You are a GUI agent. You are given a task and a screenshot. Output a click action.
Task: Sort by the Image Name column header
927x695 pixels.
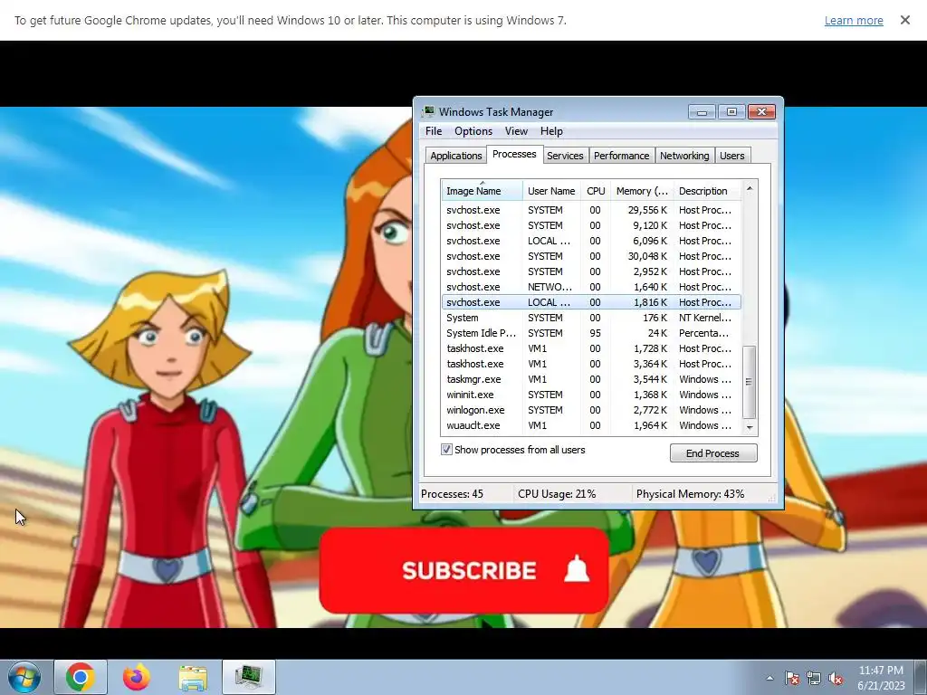click(482, 191)
